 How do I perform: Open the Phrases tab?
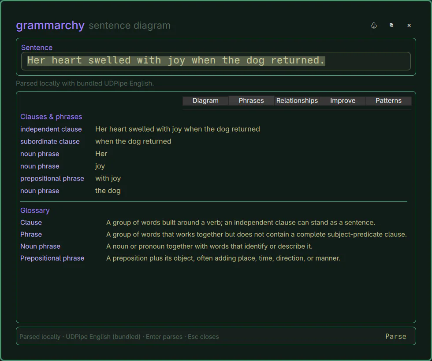coord(251,101)
